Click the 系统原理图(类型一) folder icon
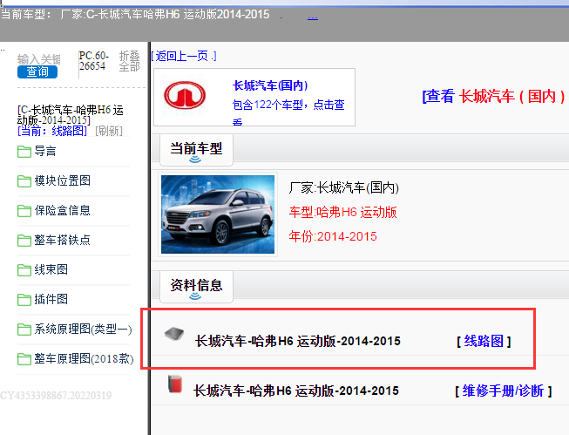Screen dimensions: 569x435 pyautogui.click(x=24, y=330)
